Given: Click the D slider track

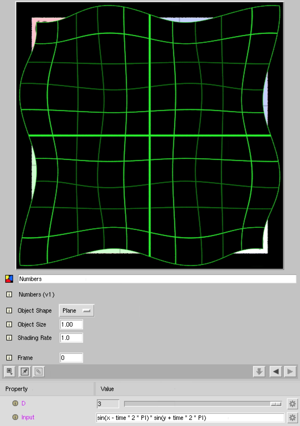Looking at the screenshot, I should click(x=203, y=404).
